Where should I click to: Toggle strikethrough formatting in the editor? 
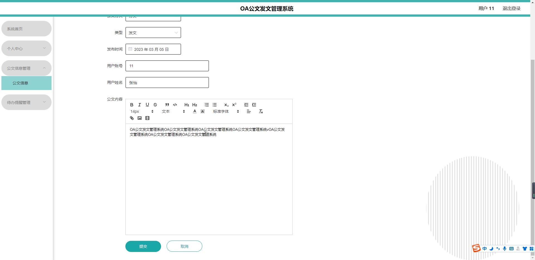(x=155, y=105)
